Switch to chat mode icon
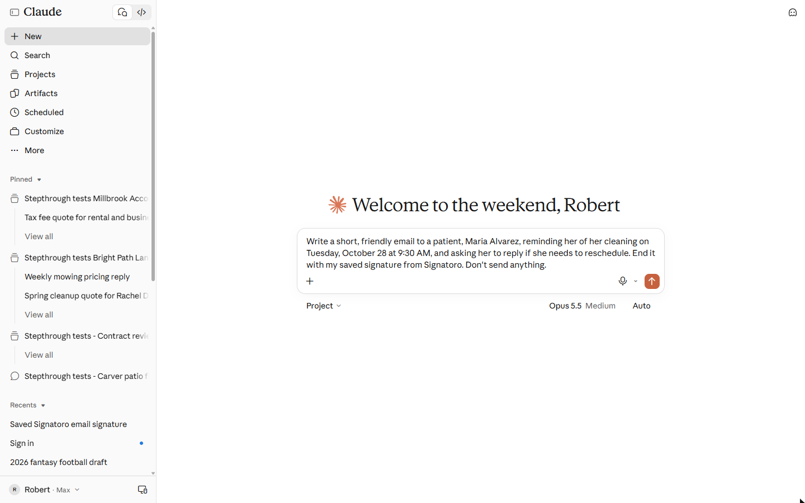Screen dimensions: 805x503 point(122,12)
